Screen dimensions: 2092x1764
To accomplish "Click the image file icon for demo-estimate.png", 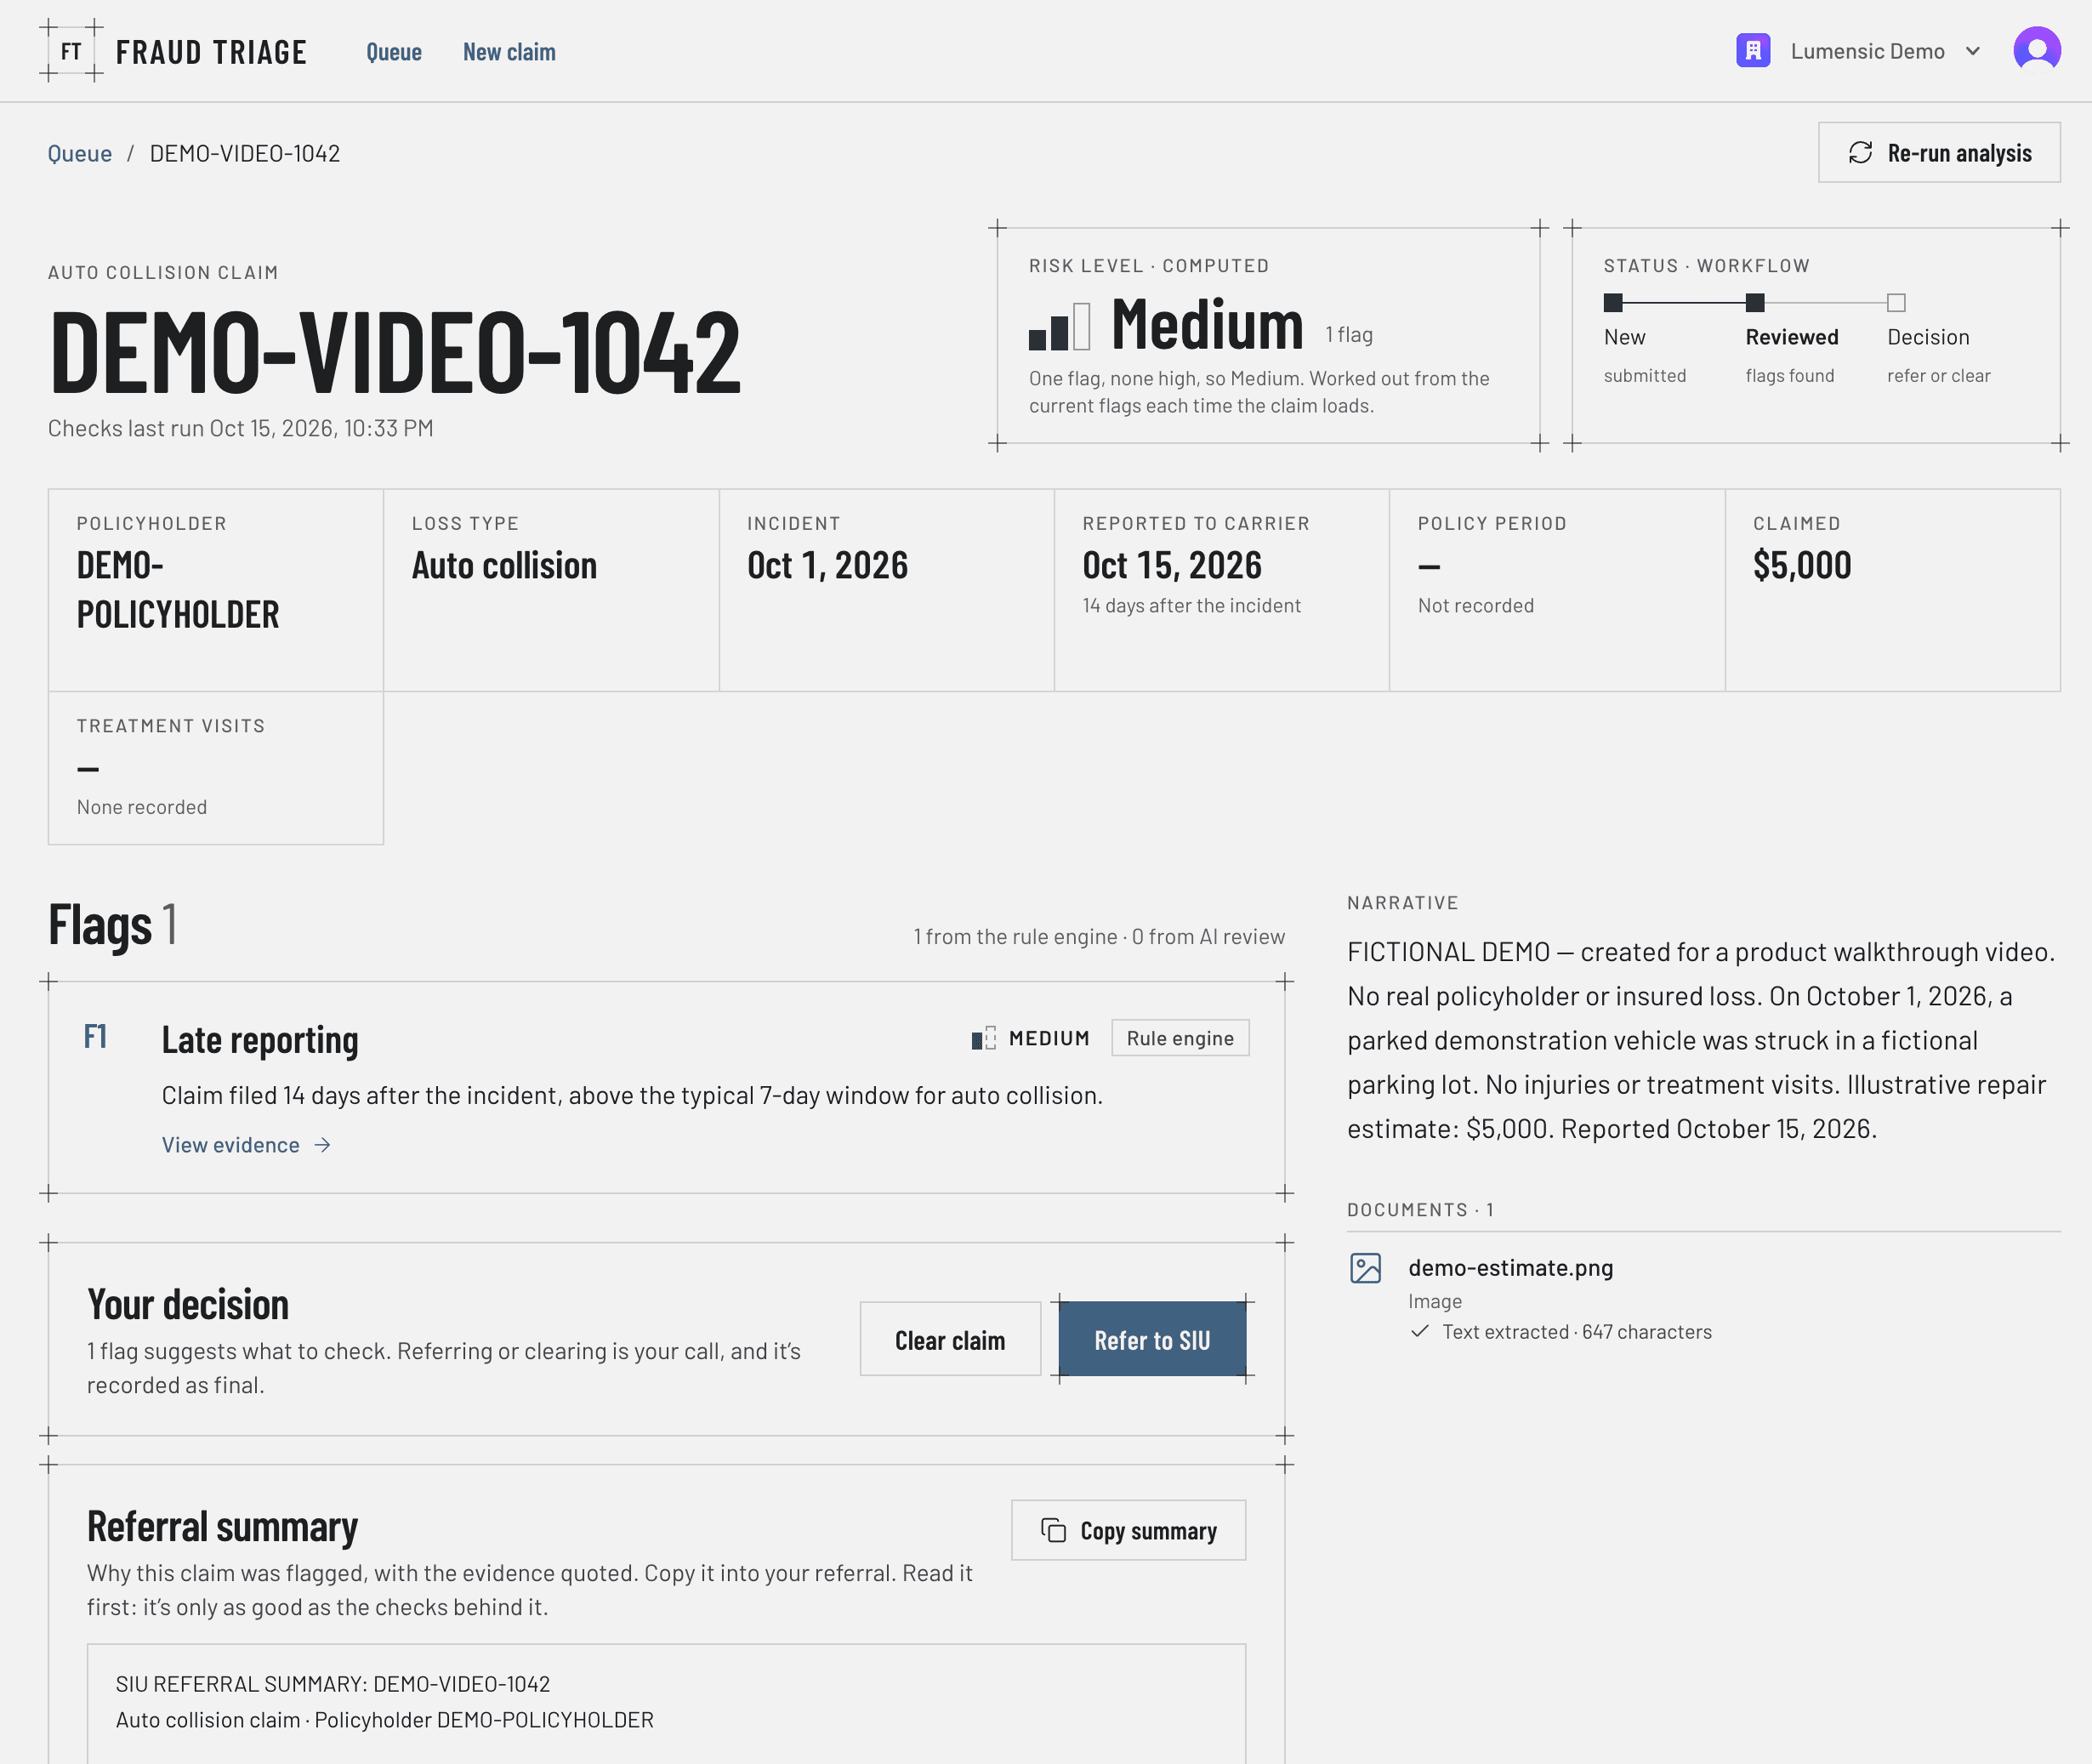I will pyautogui.click(x=1365, y=1268).
